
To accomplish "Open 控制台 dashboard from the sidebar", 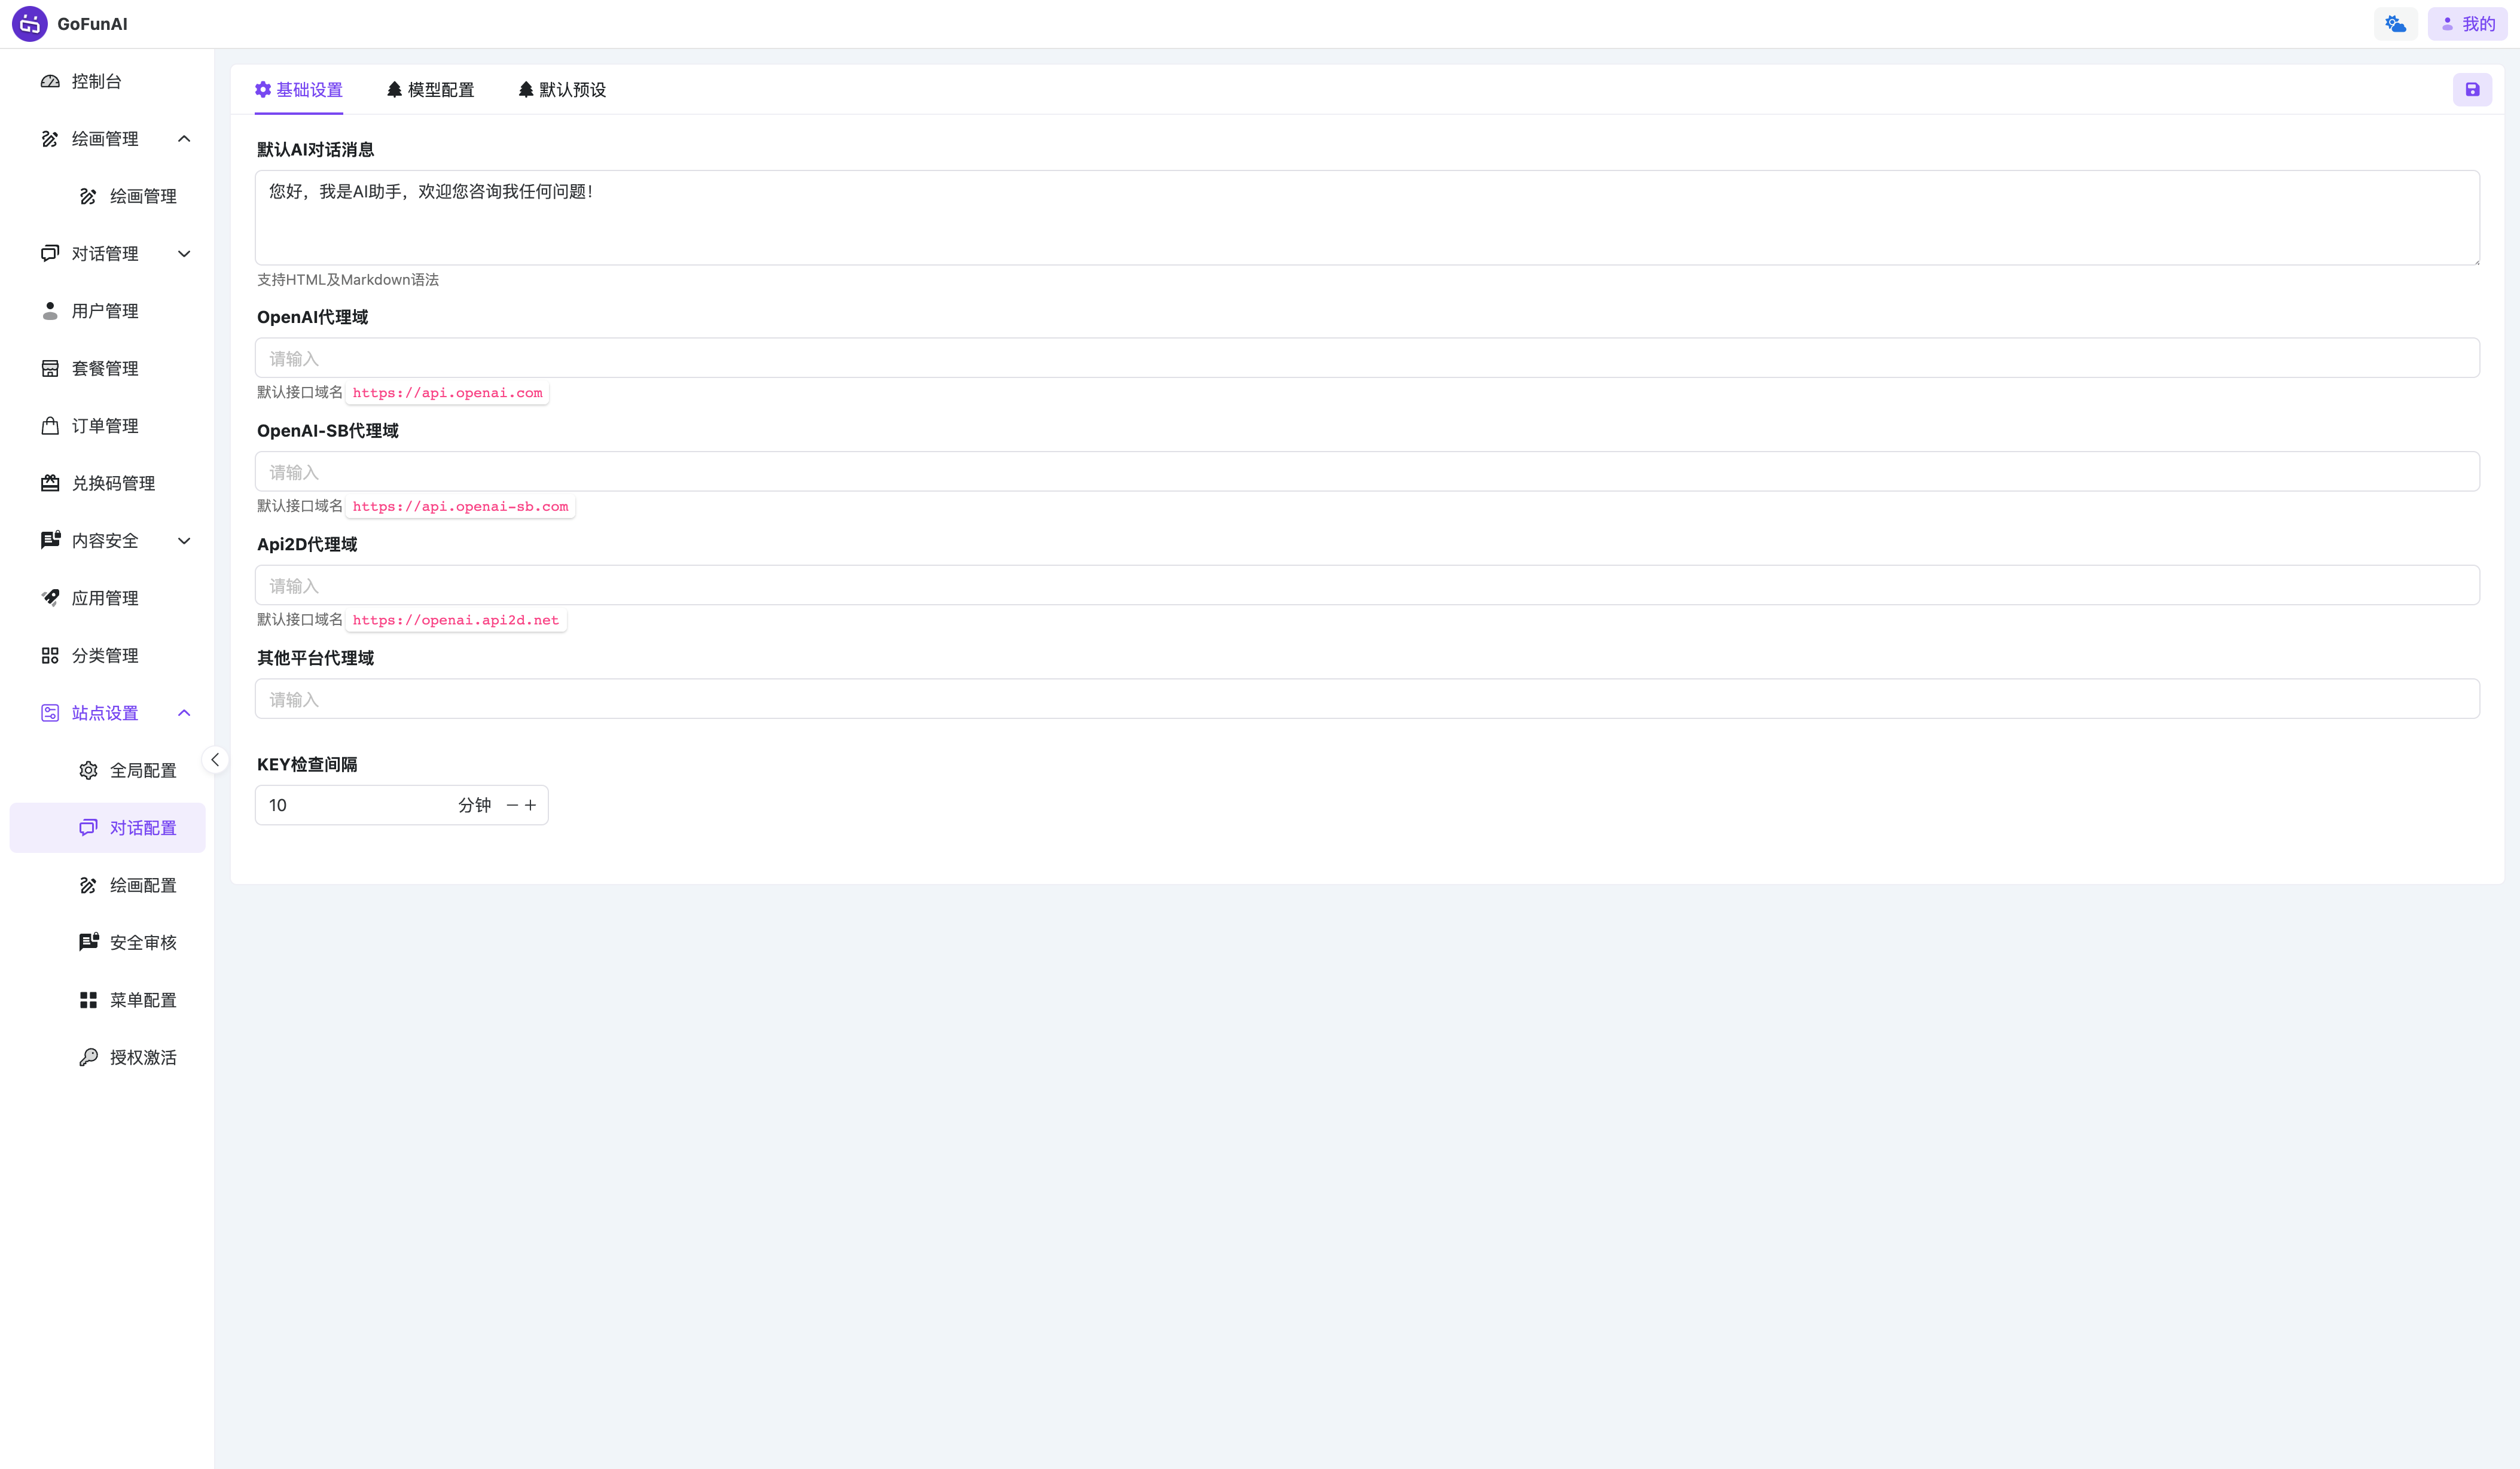I will click(96, 81).
